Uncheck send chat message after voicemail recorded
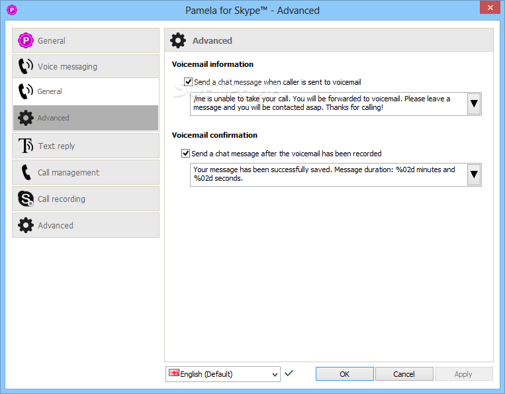The width and height of the screenshot is (505, 394). click(x=185, y=154)
